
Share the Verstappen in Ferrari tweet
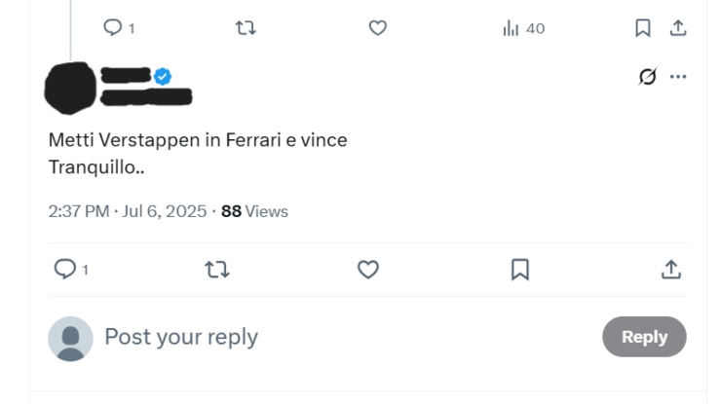point(671,270)
